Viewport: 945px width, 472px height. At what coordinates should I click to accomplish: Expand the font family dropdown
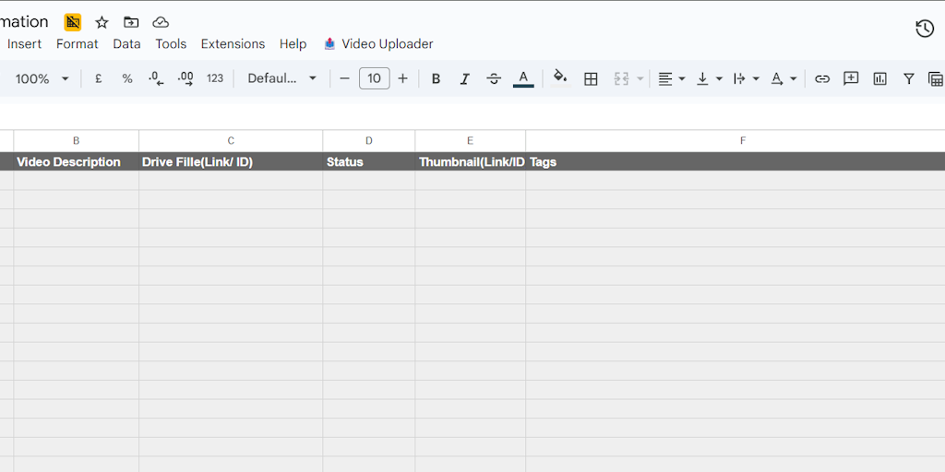(281, 79)
